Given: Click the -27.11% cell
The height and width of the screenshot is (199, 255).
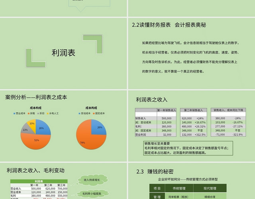Looking at the screenshot, I should (x=237, y=127).
